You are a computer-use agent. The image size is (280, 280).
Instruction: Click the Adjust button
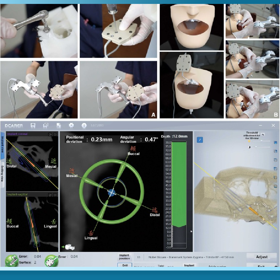[262, 257]
